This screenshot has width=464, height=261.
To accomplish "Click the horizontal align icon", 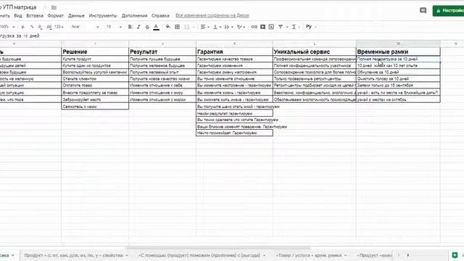I will click(203, 27).
